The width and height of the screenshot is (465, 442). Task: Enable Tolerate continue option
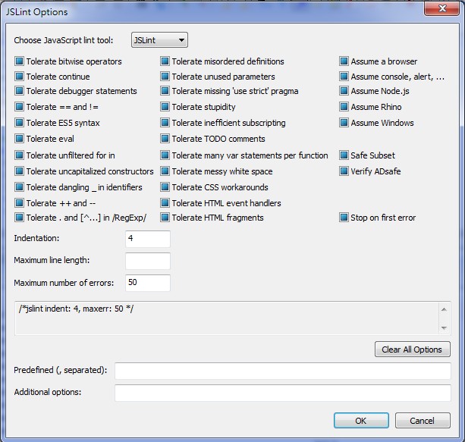coord(19,77)
